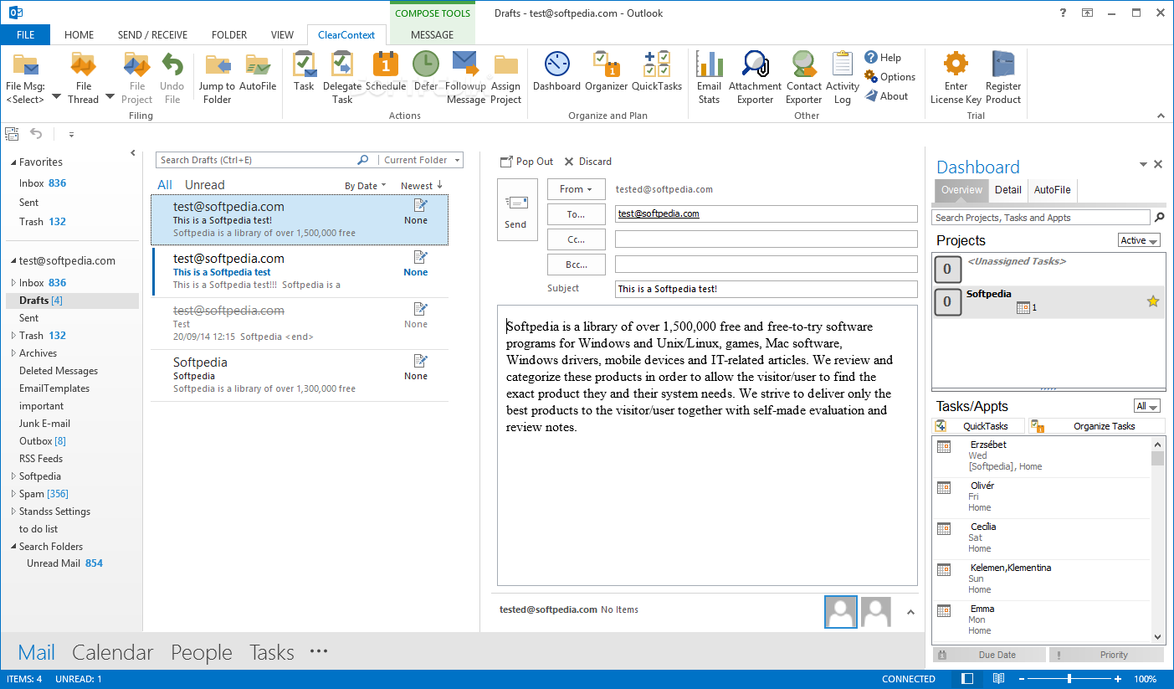The height and width of the screenshot is (689, 1174).
Task: Open the Projects Active filter dropdown
Action: pyautogui.click(x=1139, y=240)
